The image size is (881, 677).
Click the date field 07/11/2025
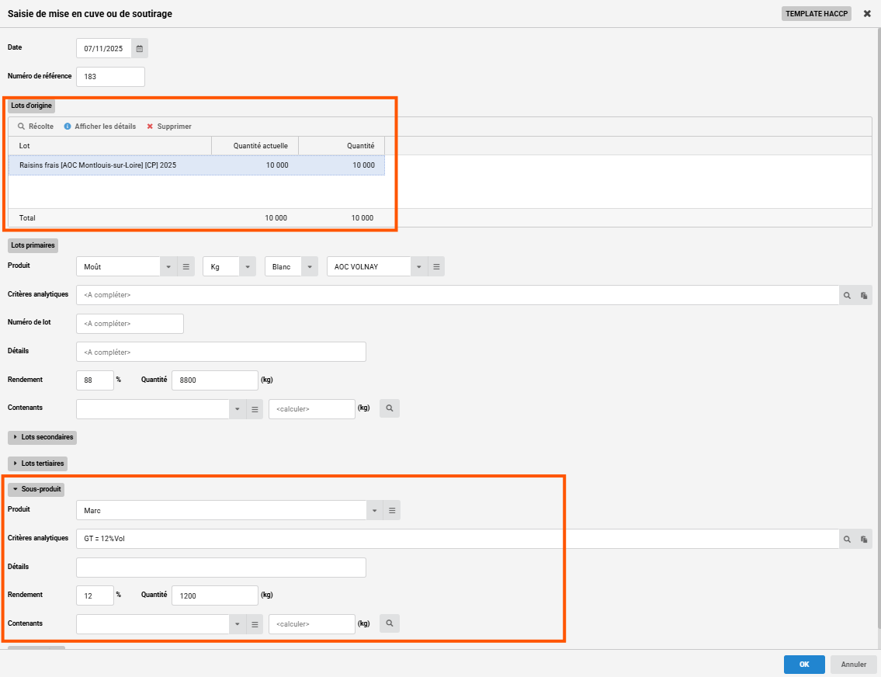[104, 48]
